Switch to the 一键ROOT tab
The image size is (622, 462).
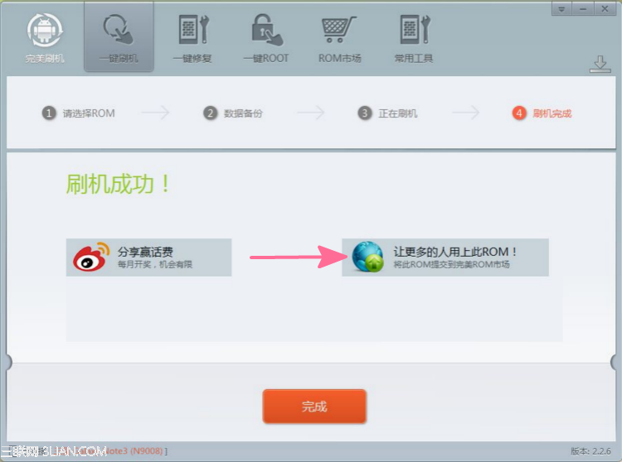click(266, 39)
